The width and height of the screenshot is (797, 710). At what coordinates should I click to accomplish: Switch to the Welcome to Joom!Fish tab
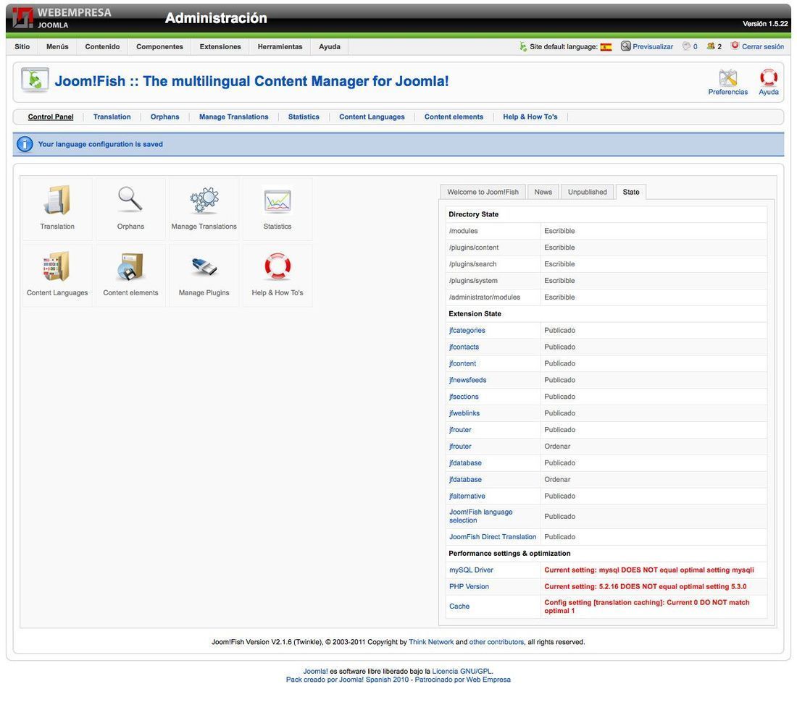[x=483, y=192]
